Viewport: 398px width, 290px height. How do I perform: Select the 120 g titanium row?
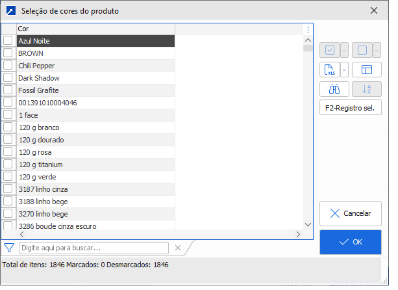[95, 165]
